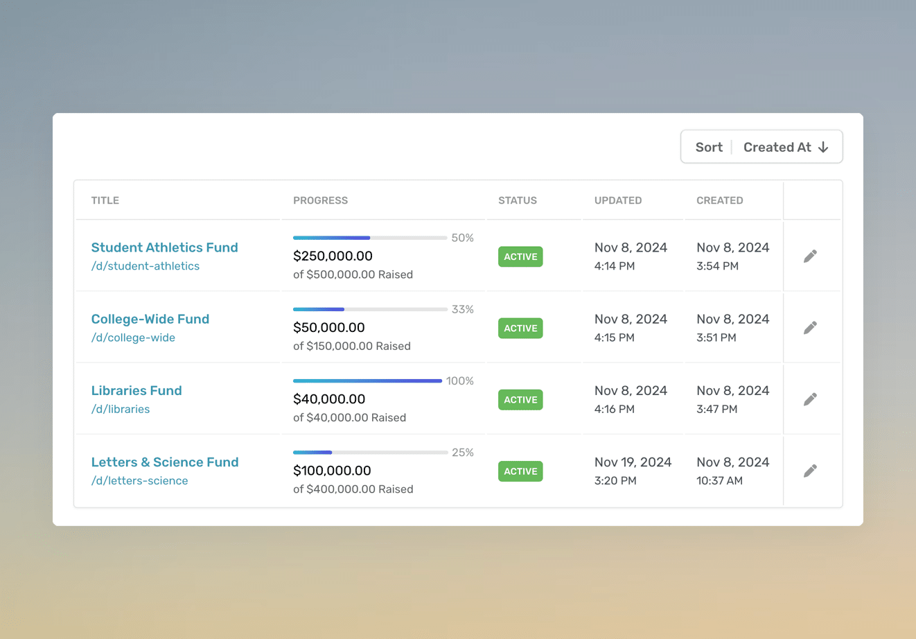Click Libraries Fund 100% progress bar
The width and height of the screenshot is (916, 639).
(367, 380)
